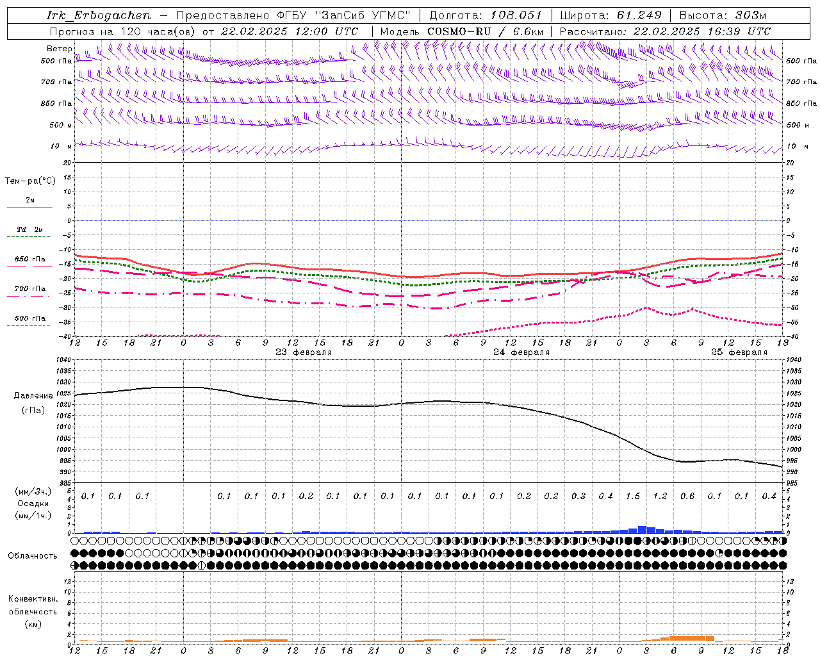Click the "Тем-ра(°C)" temperature label
Viewport: 820px width, 656px height.
(30, 181)
